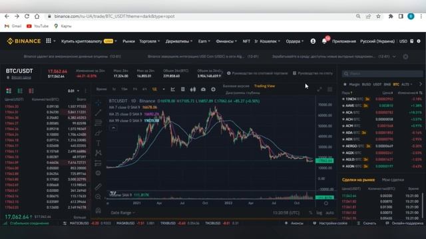
Task: Select the USDT market tab
Action: coord(377,84)
